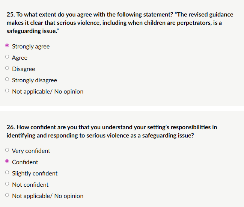Click the 'Strongly agree' label text

tap(31, 47)
